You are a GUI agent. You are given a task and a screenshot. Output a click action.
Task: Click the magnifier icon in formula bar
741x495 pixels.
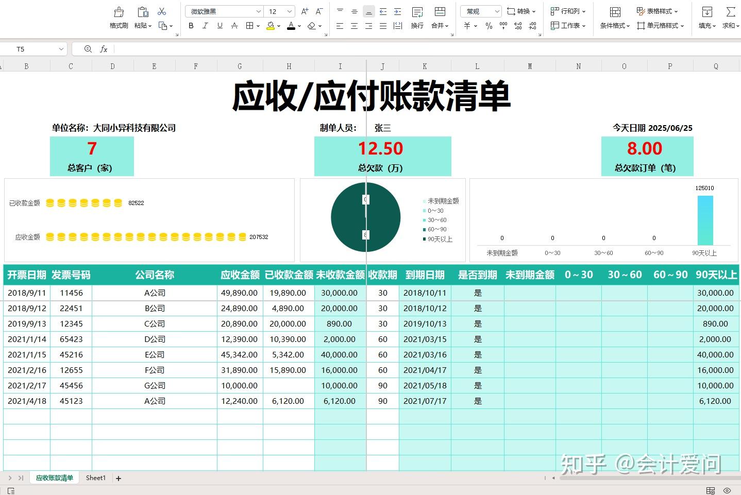coord(88,49)
